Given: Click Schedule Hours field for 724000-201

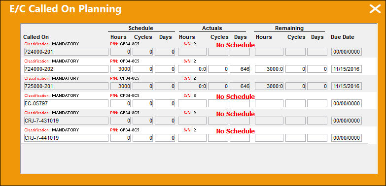Looking at the screenshot, I should click(121, 52).
